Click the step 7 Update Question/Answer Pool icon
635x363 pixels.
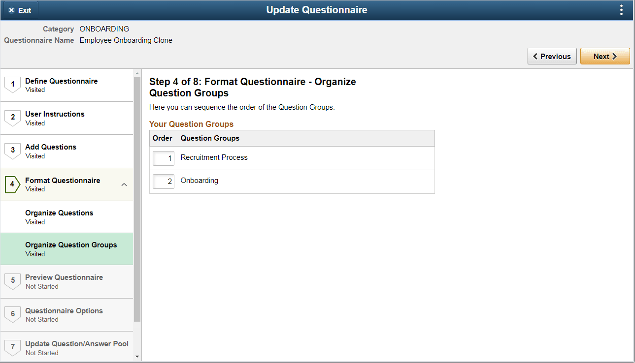click(12, 347)
